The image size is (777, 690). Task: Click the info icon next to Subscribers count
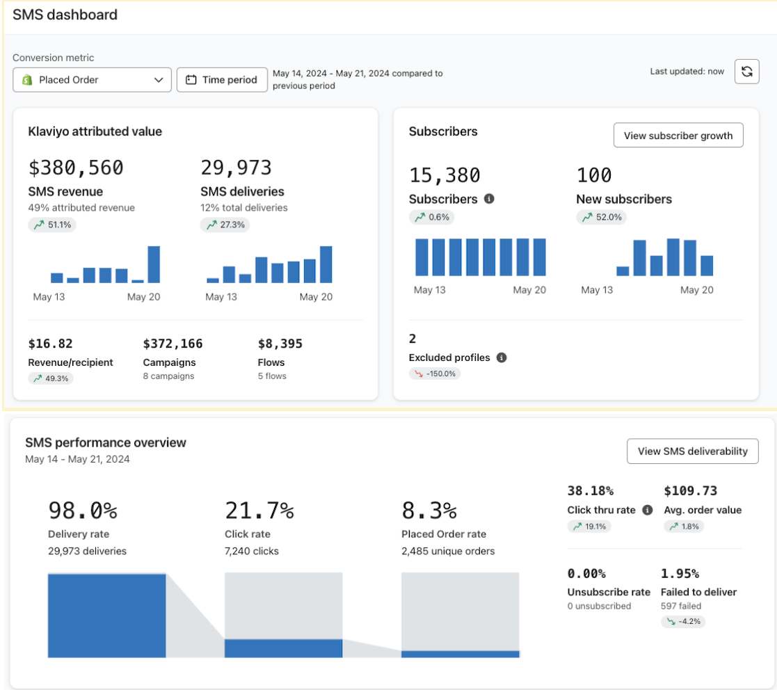(x=489, y=199)
